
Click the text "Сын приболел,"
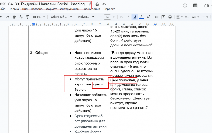123,80
